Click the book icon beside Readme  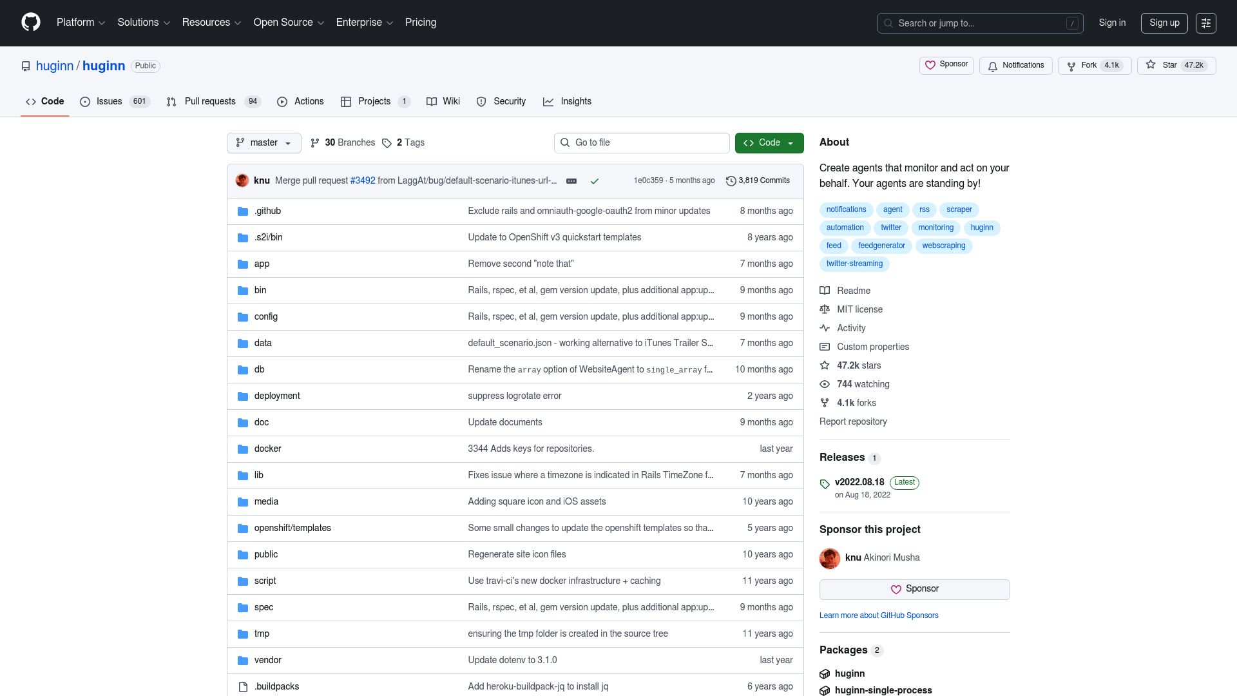[x=825, y=291]
